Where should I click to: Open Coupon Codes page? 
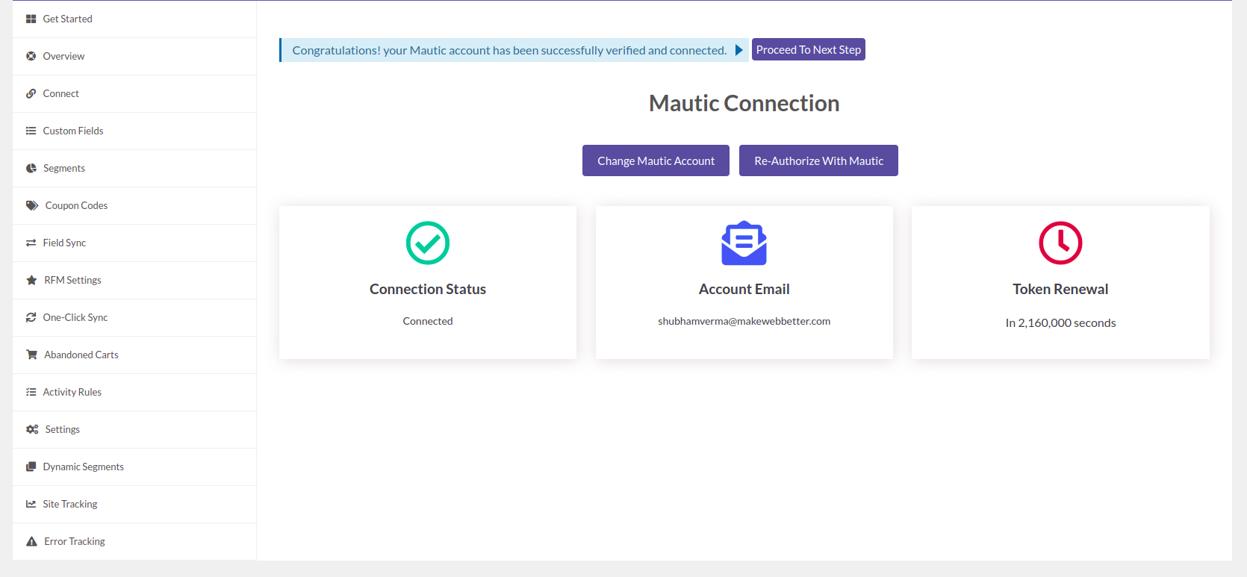click(x=134, y=205)
